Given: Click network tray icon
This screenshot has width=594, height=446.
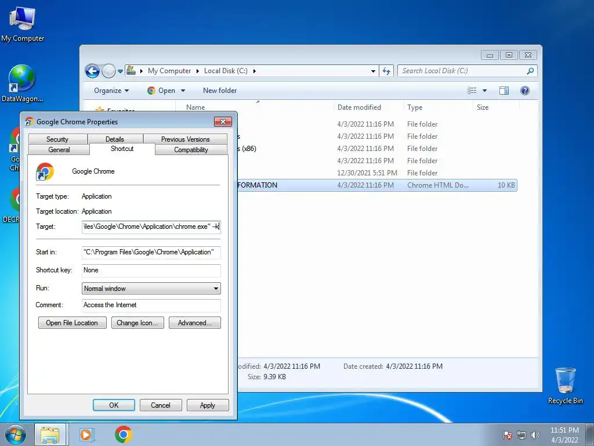Looking at the screenshot, I should pyautogui.click(x=521, y=435).
